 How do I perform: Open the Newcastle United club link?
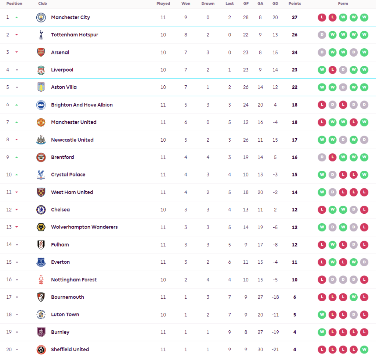(x=72, y=140)
